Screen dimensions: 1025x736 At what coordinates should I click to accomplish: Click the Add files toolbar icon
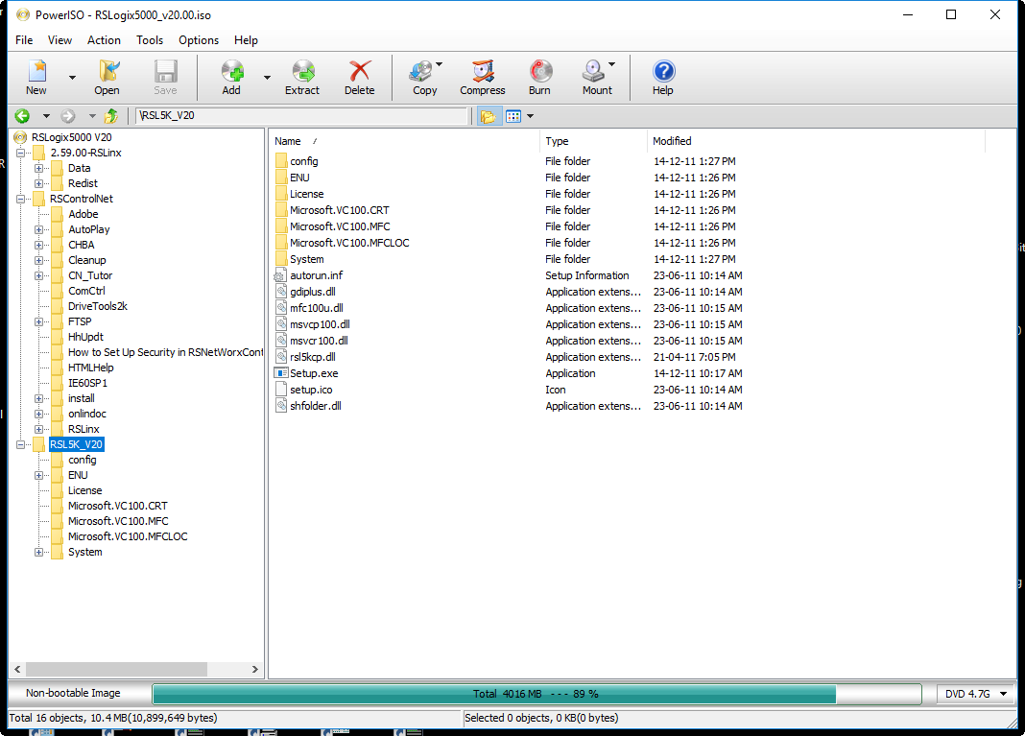click(x=232, y=71)
